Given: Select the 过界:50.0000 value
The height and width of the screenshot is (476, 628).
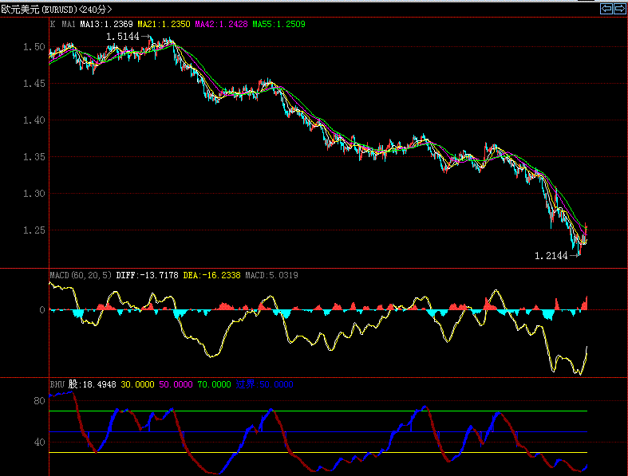Looking at the screenshot, I should [x=264, y=385].
